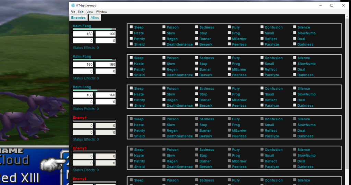Image resolution: width=351 pixels, height=185 pixels.
Task: Check the Reflect box for Enemy4
Action: click(x=262, y=130)
